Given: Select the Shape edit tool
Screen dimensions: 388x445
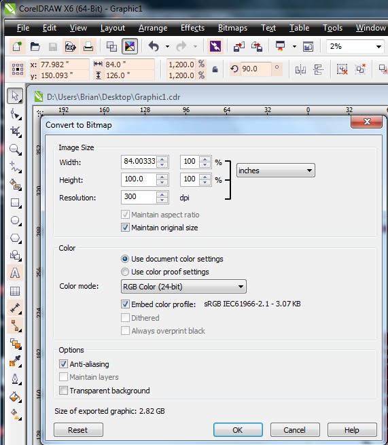Looking at the screenshot, I should (x=15, y=114).
